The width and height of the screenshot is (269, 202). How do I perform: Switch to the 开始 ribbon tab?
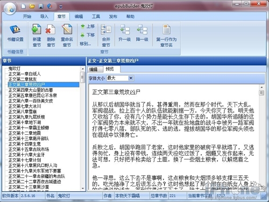27,17
